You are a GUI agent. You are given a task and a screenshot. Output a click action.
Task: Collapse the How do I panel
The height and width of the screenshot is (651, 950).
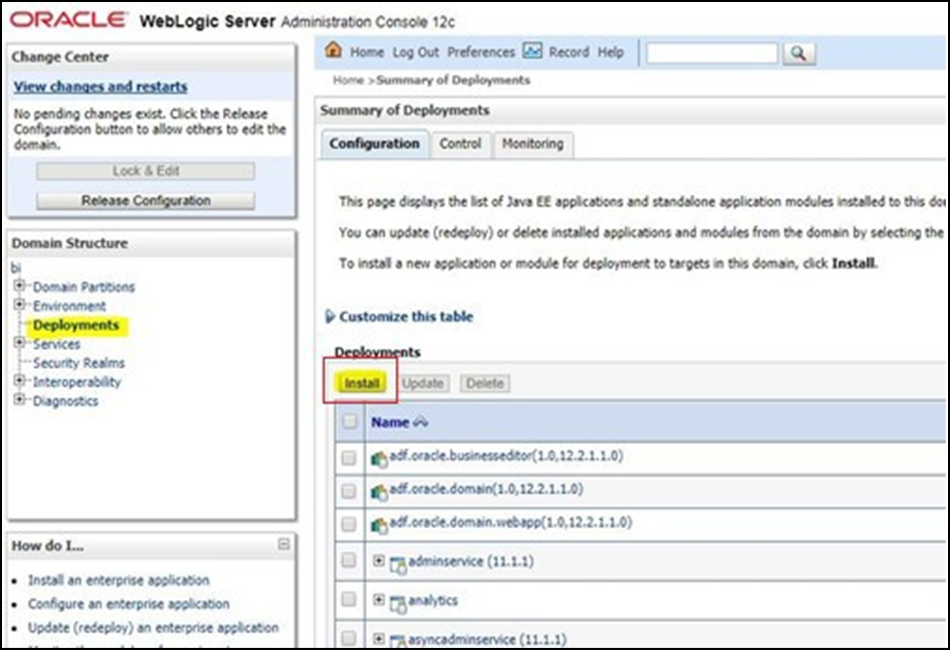pyautogui.click(x=284, y=544)
